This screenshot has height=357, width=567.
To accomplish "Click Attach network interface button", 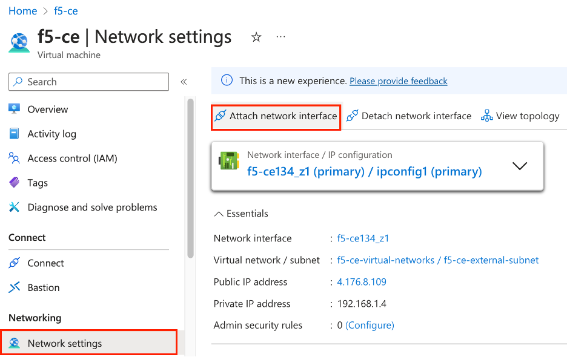I will coord(276,116).
